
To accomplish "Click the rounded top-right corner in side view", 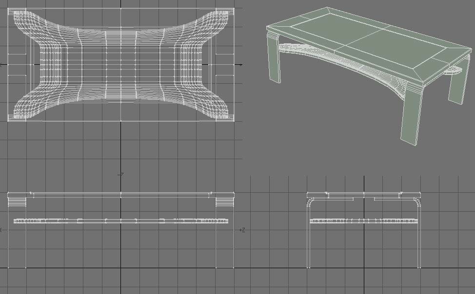I will pyautogui.click(x=417, y=199).
